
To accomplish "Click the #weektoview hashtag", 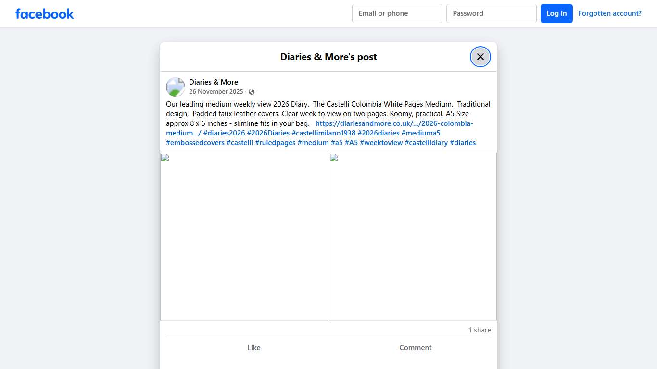I will click(x=381, y=142).
